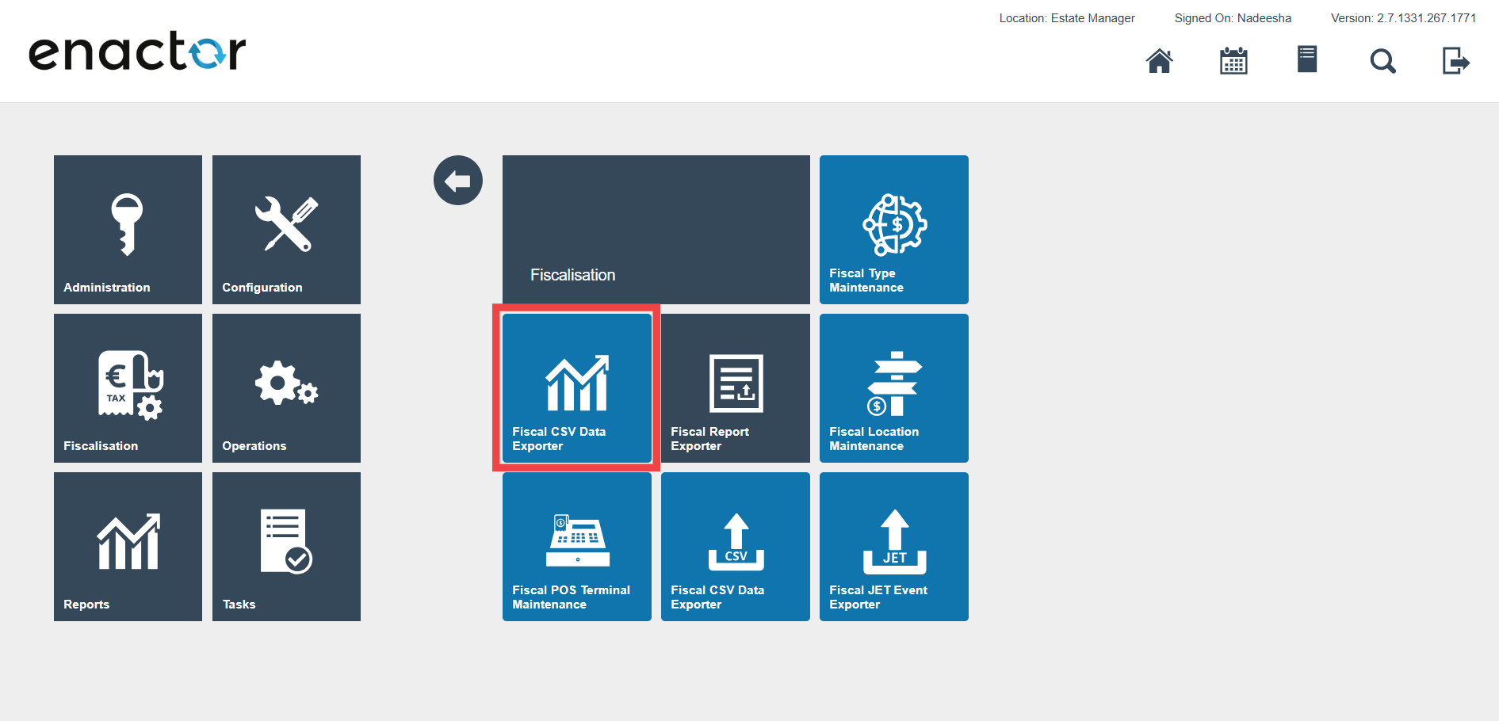Open the search magnifier icon
The image size is (1499, 721).
[1382, 61]
